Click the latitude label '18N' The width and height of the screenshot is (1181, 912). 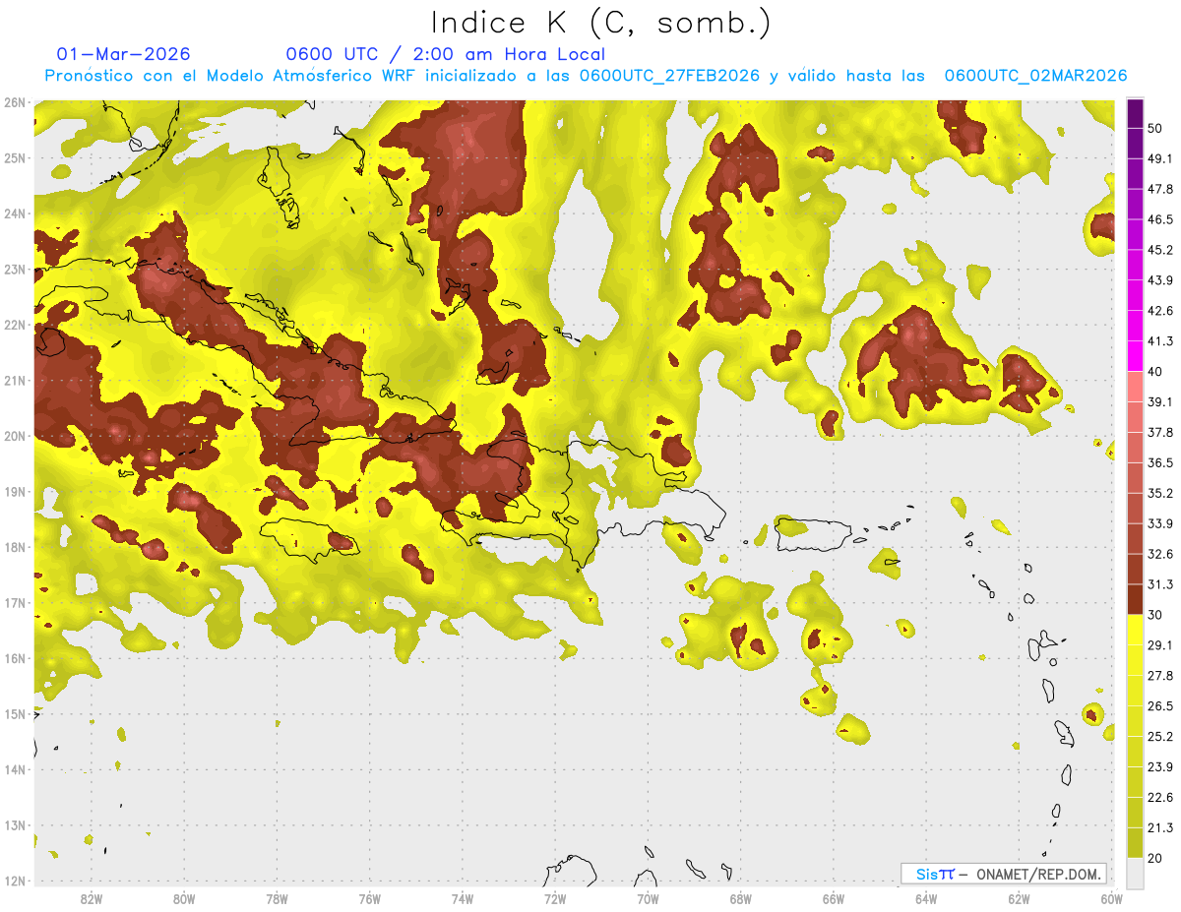(15, 547)
